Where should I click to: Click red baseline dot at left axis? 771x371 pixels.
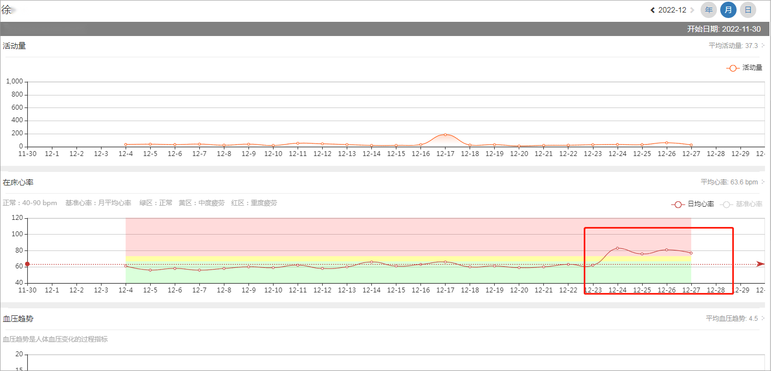click(27, 264)
